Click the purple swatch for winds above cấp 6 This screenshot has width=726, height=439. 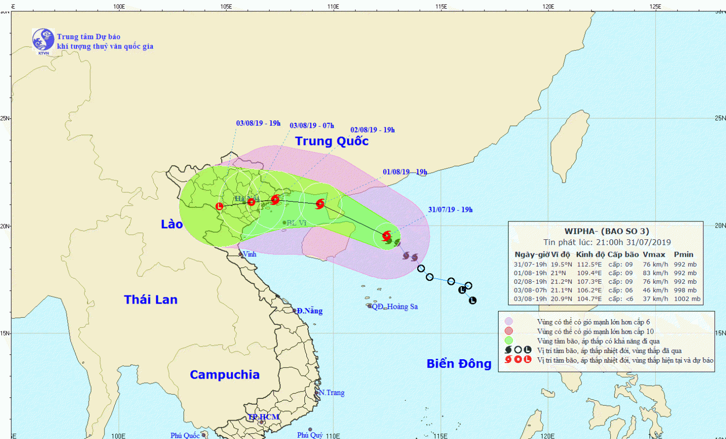pos(509,321)
